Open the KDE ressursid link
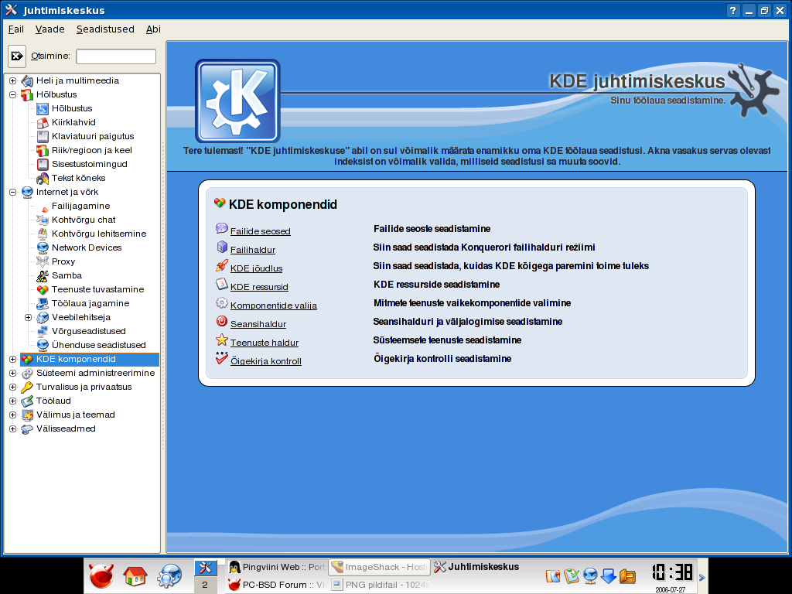The height and width of the screenshot is (594, 792). click(x=259, y=287)
